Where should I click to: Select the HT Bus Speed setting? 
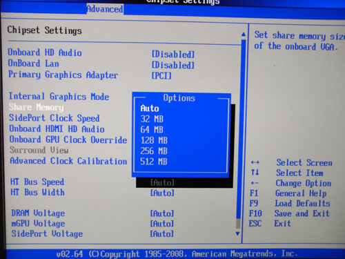37,182
